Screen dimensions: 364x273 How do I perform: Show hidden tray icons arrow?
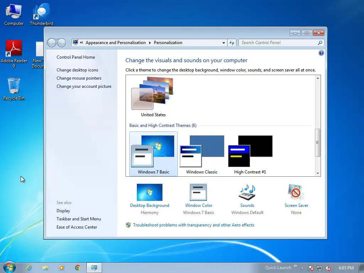coord(302,268)
